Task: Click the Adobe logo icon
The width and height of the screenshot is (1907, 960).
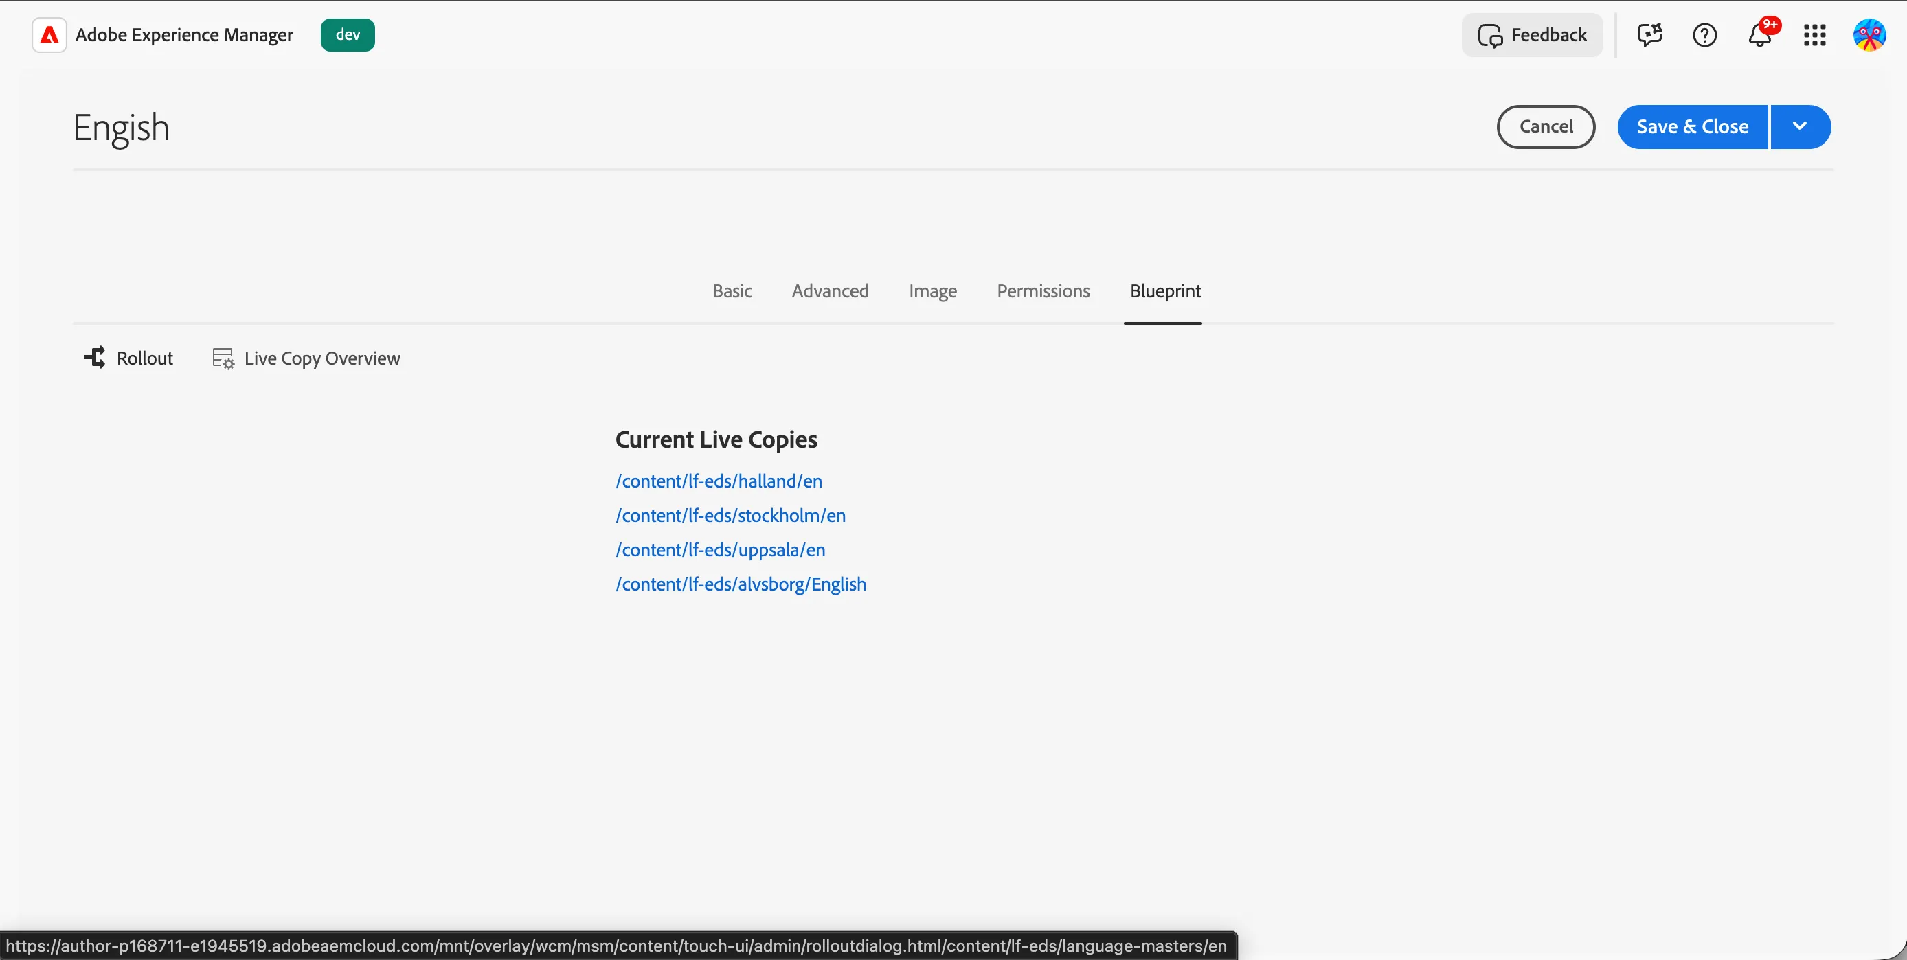Action: [x=49, y=35]
